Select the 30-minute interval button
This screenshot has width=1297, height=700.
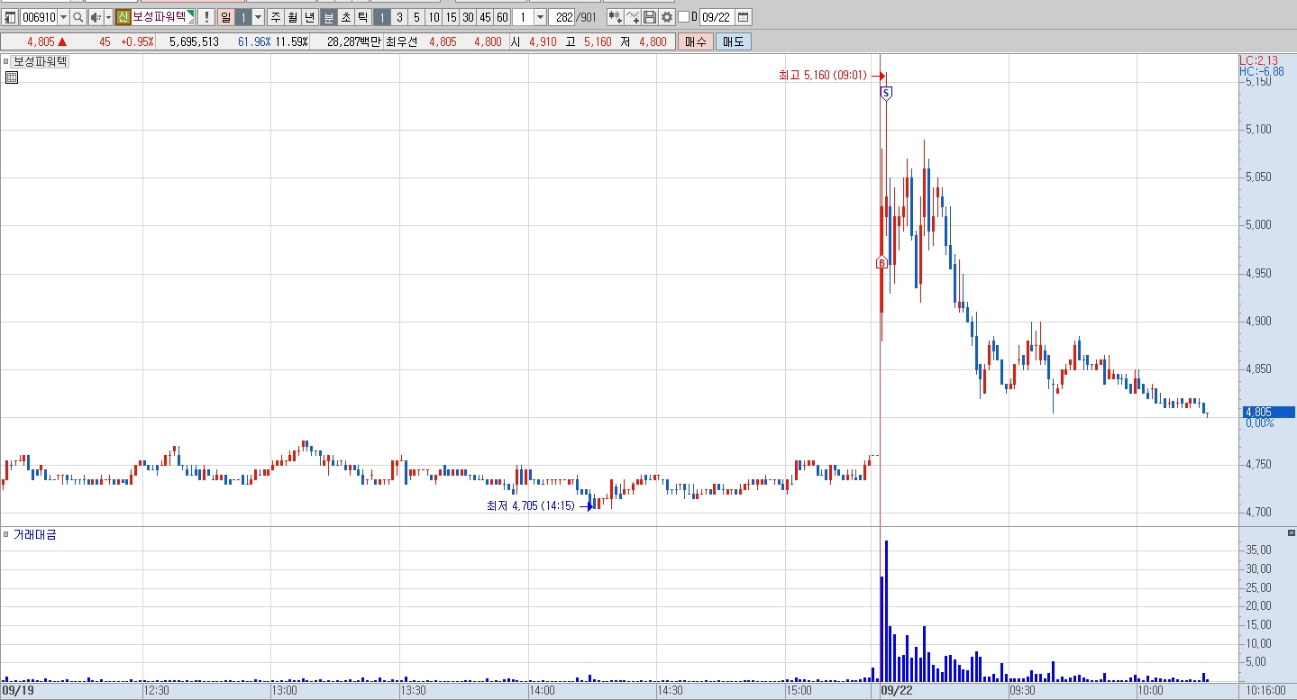(x=468, y=17)
